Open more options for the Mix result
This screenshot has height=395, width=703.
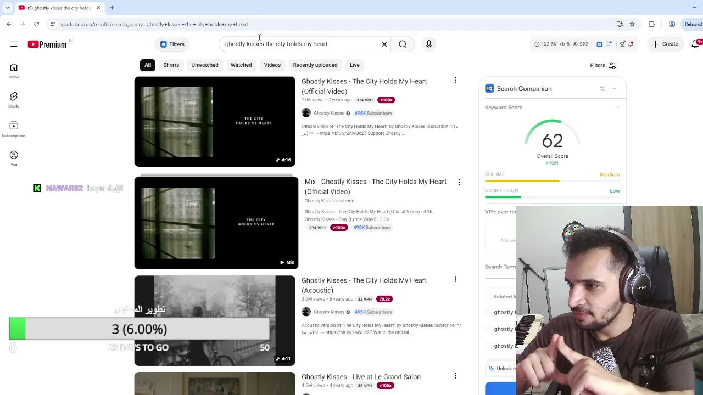tap(459, 182)
